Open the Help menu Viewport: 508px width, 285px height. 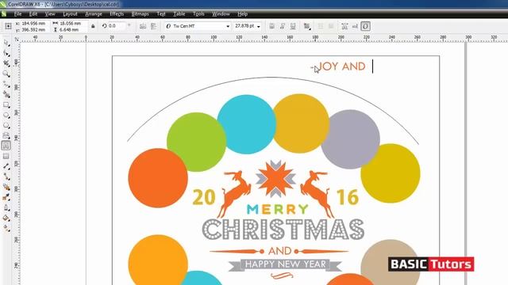242,14
